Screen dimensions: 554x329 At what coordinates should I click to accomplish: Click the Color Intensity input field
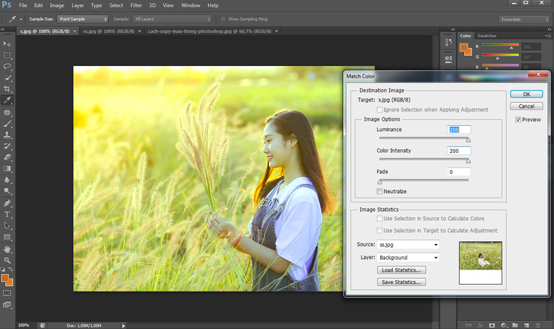458,151
